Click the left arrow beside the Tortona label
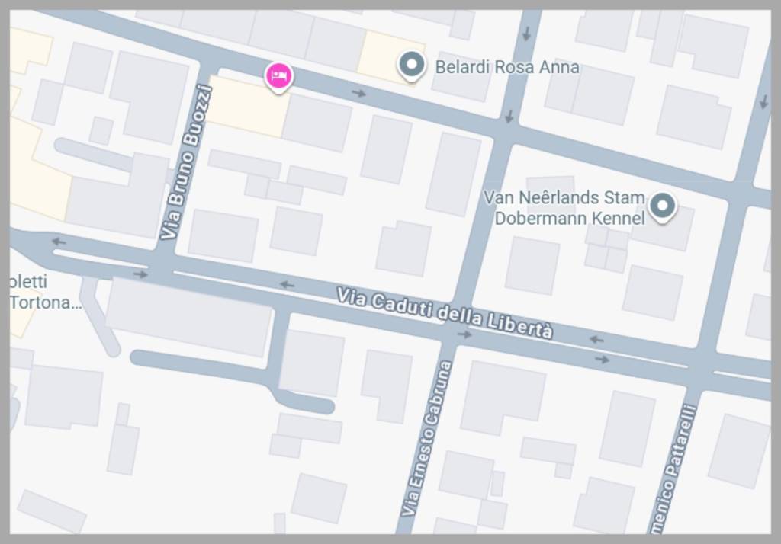The height and width of the screenshot is (544, 781). pos(59,242)
